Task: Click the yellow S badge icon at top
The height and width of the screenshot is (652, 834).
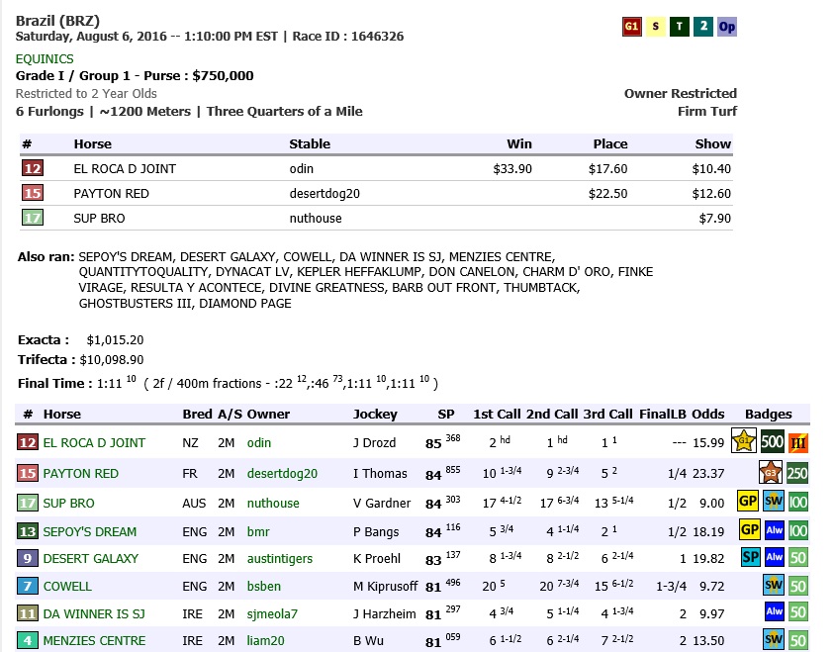Action: (x=655, y=27)
